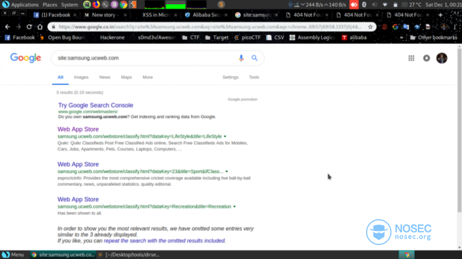Open Google notifications bell
Image resolution: width=462 pixels, height=259 pixels.
(426, 58)
